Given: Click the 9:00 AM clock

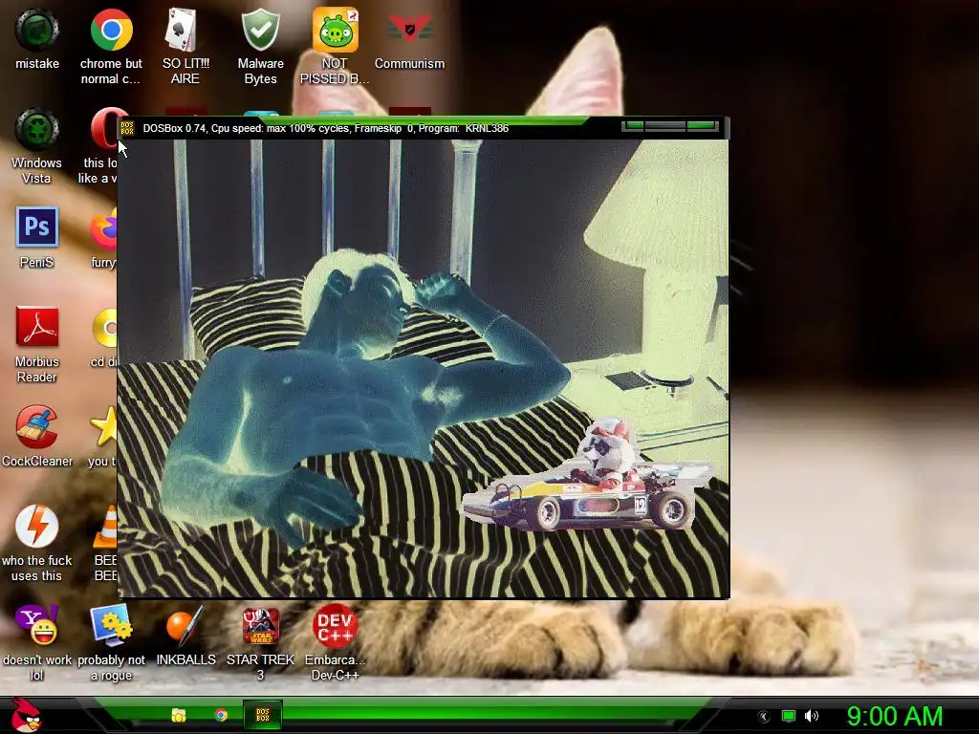Looking at the screenshot, I should [x=894, y=716].
